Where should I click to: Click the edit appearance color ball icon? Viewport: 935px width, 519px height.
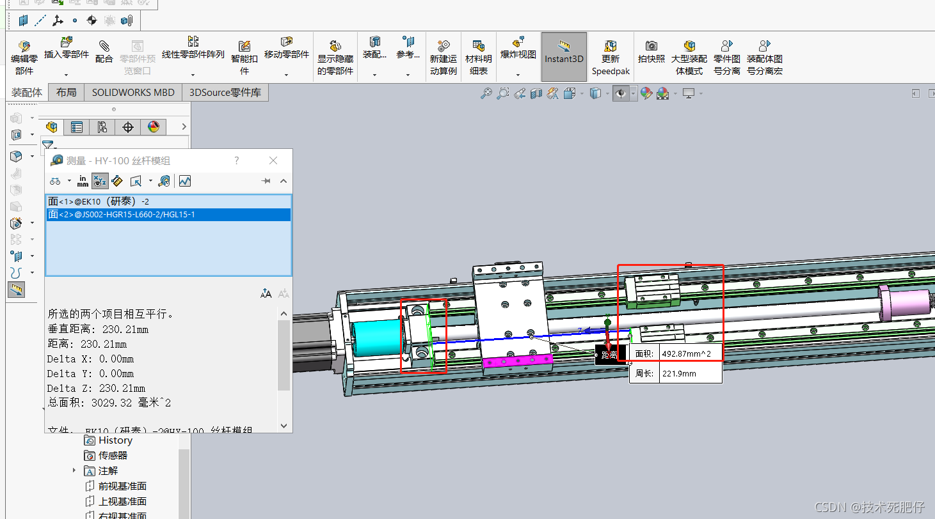(646, 93)
